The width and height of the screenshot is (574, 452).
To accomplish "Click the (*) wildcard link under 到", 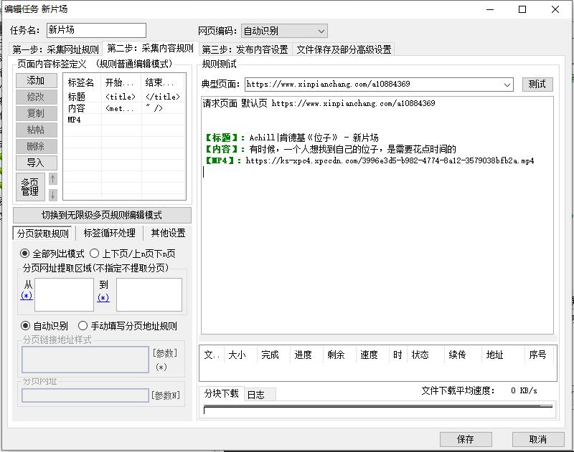I will 103,298.
